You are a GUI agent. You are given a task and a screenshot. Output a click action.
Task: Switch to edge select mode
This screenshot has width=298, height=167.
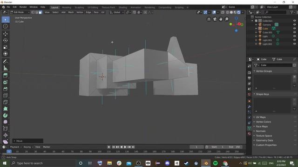[36, 13]
